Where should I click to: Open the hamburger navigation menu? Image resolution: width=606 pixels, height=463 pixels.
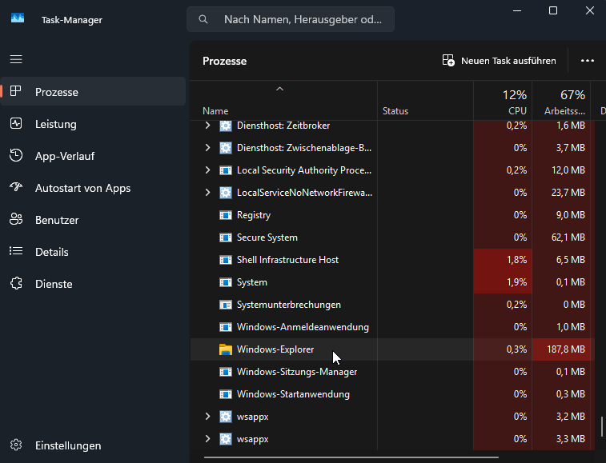click(16, 59)
